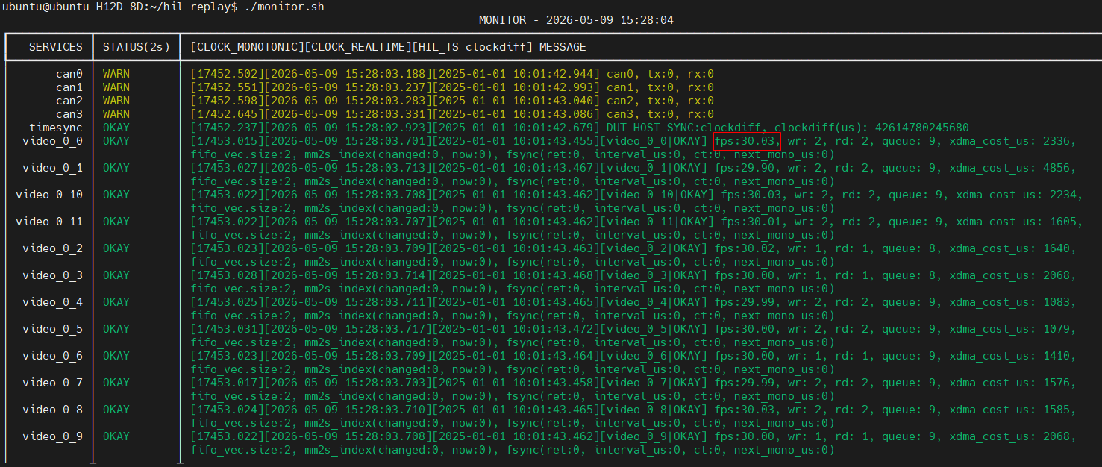The image size is (1102, 467).
Task: Click the WARN status for can3
Action: pos(116,114)
